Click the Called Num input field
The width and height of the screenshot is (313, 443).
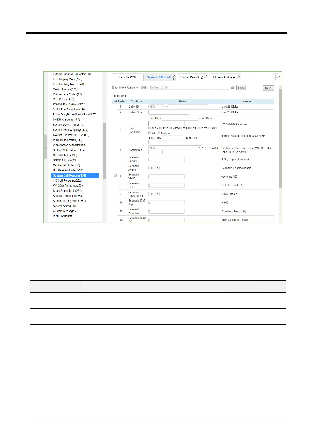[x=169, y=112]
